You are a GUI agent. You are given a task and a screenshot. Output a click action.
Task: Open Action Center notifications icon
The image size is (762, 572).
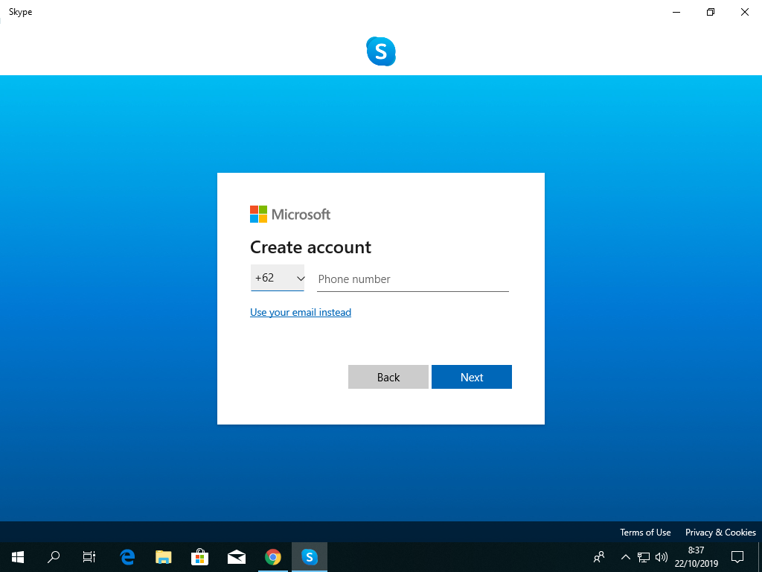(x=737, y=557)
